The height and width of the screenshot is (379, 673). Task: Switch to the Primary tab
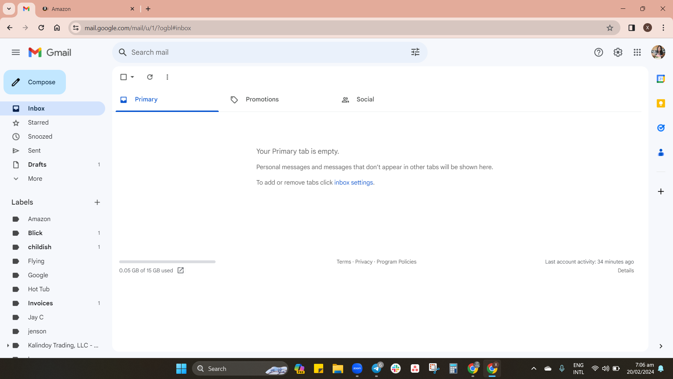click(x=167, y=100)
